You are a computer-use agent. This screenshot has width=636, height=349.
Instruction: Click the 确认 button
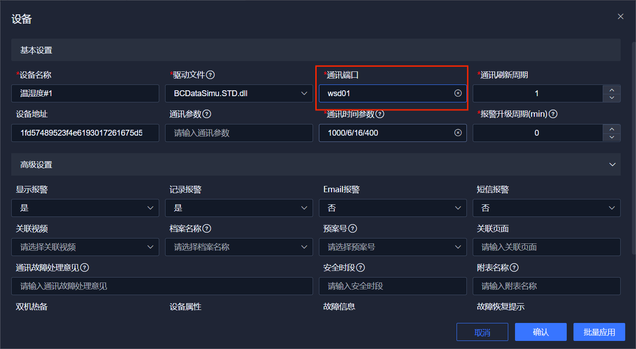541,332
